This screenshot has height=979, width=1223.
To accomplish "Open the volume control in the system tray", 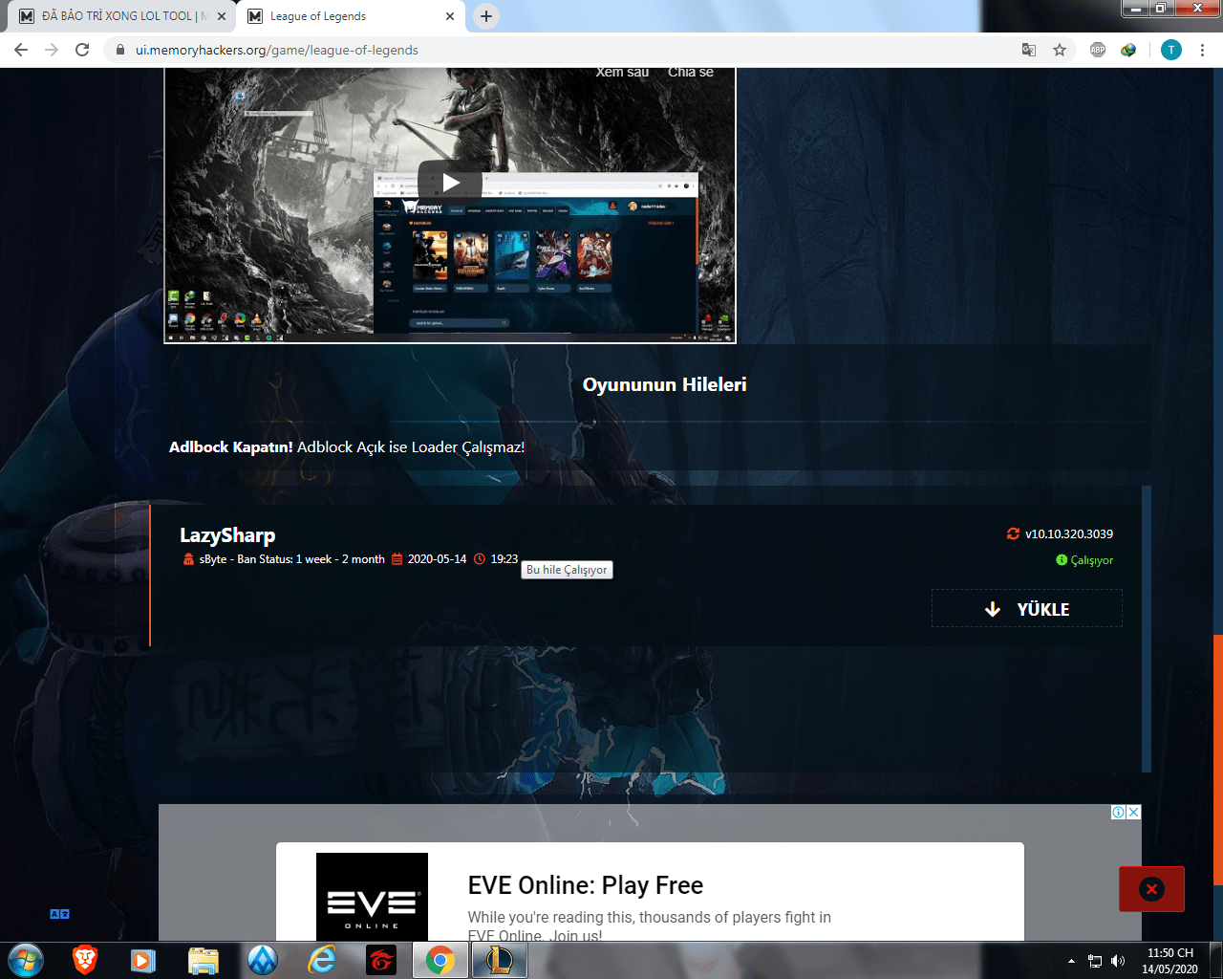I will coord(1118,961).
